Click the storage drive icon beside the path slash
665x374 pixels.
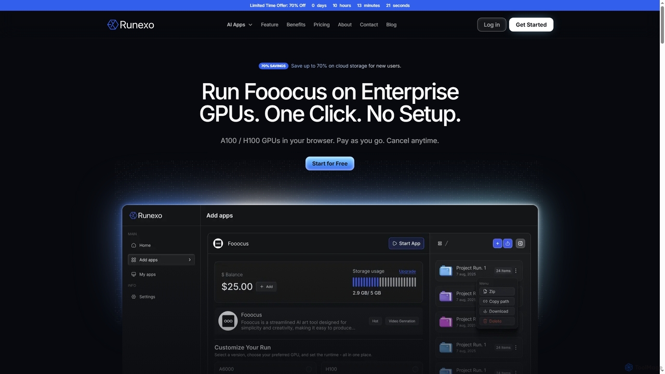440,243
